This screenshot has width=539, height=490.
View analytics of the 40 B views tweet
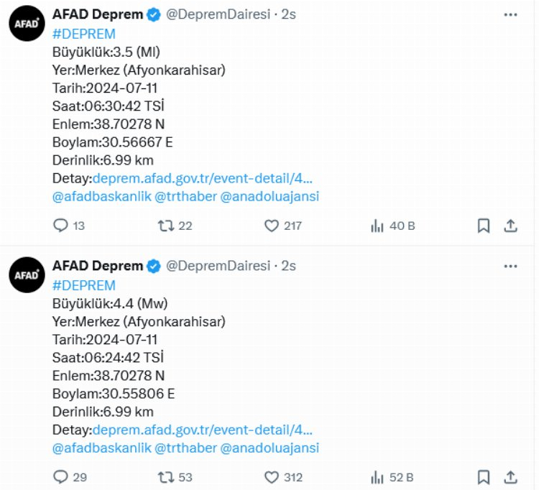point(377,226)
